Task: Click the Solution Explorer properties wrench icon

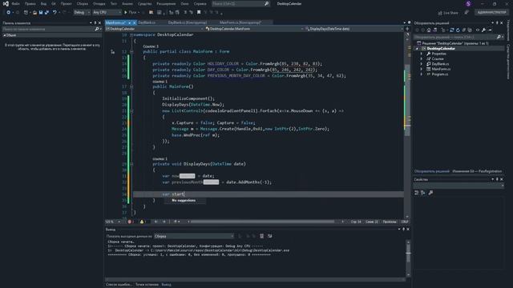Action: coord(483,30)
